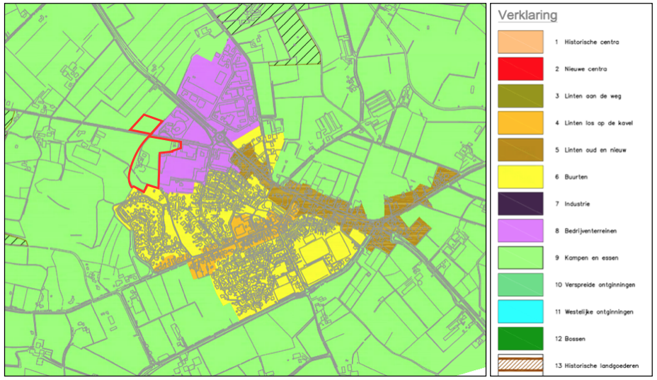Select the Linten los op de kavel swatch
657x380 pixels.
click(520, 122)
